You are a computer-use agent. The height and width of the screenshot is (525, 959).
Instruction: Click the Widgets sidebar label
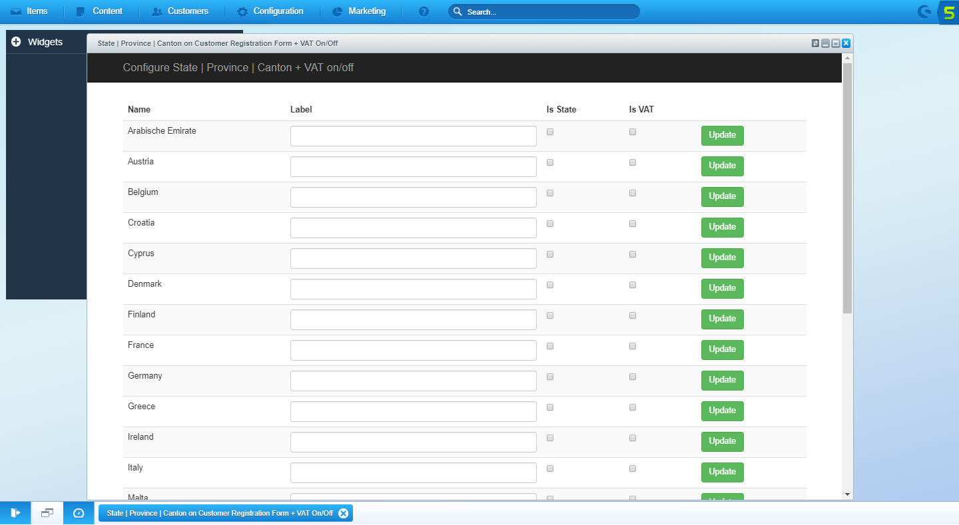point(45,42)
